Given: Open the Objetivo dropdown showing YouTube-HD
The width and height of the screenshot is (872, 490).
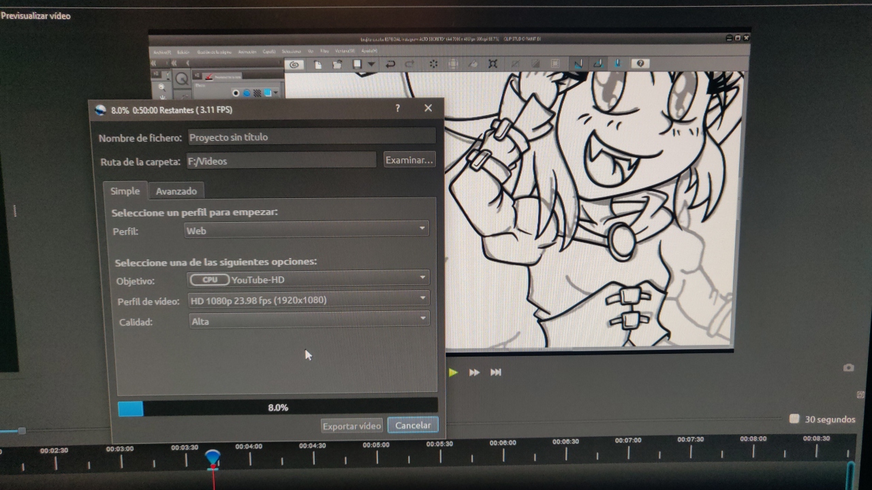Looking at the screenshot, I should point(307,278).
